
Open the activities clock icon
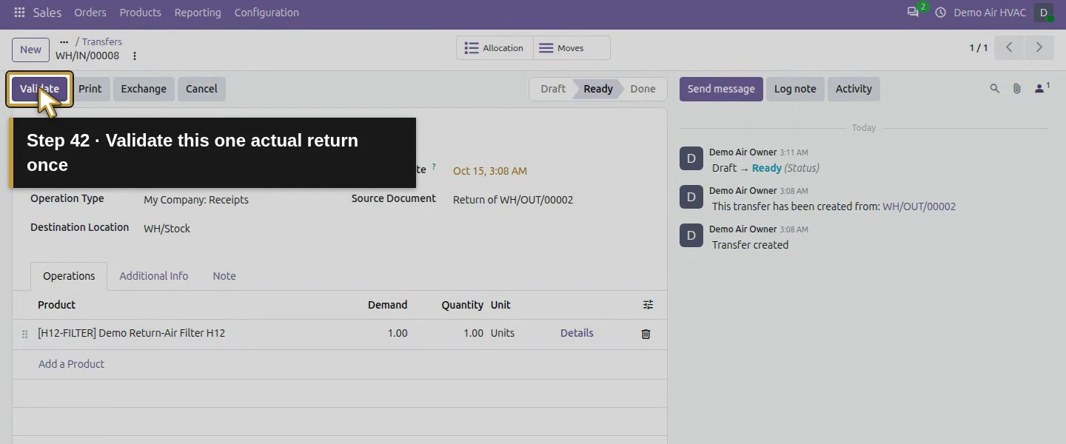[x=941, y=13]
